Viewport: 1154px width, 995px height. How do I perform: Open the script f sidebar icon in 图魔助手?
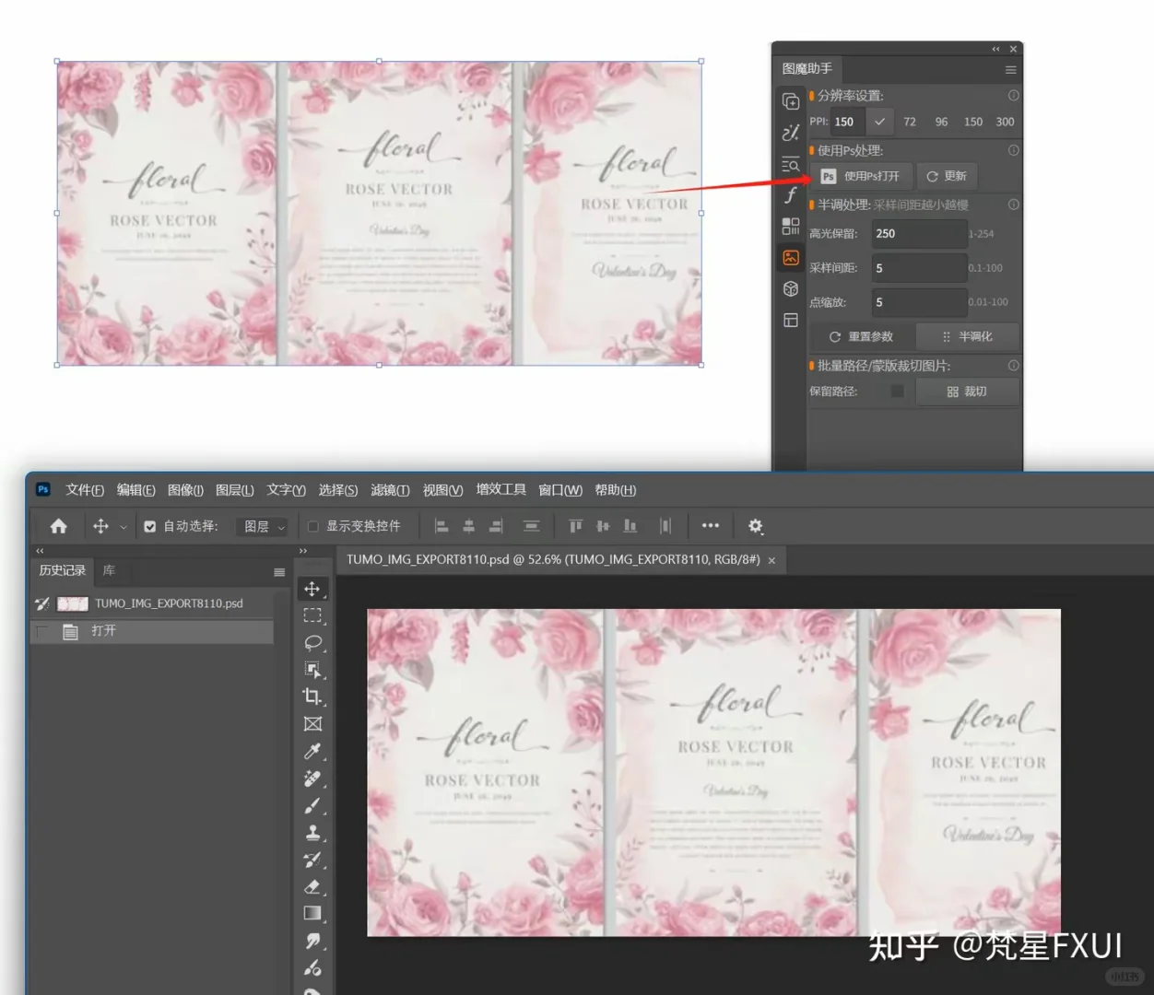(x=791, y=194)
